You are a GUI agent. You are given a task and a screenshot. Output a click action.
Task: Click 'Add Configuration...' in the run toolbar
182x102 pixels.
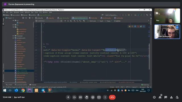pyautogui.click(x=111, y=15)
